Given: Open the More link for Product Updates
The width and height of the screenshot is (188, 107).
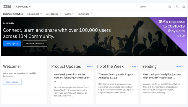Looking at the screenshot, I should (x=90, y=67).
